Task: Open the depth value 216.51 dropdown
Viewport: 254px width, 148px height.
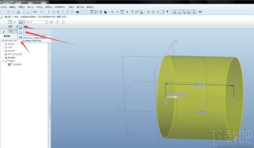Action: point(46,22)
